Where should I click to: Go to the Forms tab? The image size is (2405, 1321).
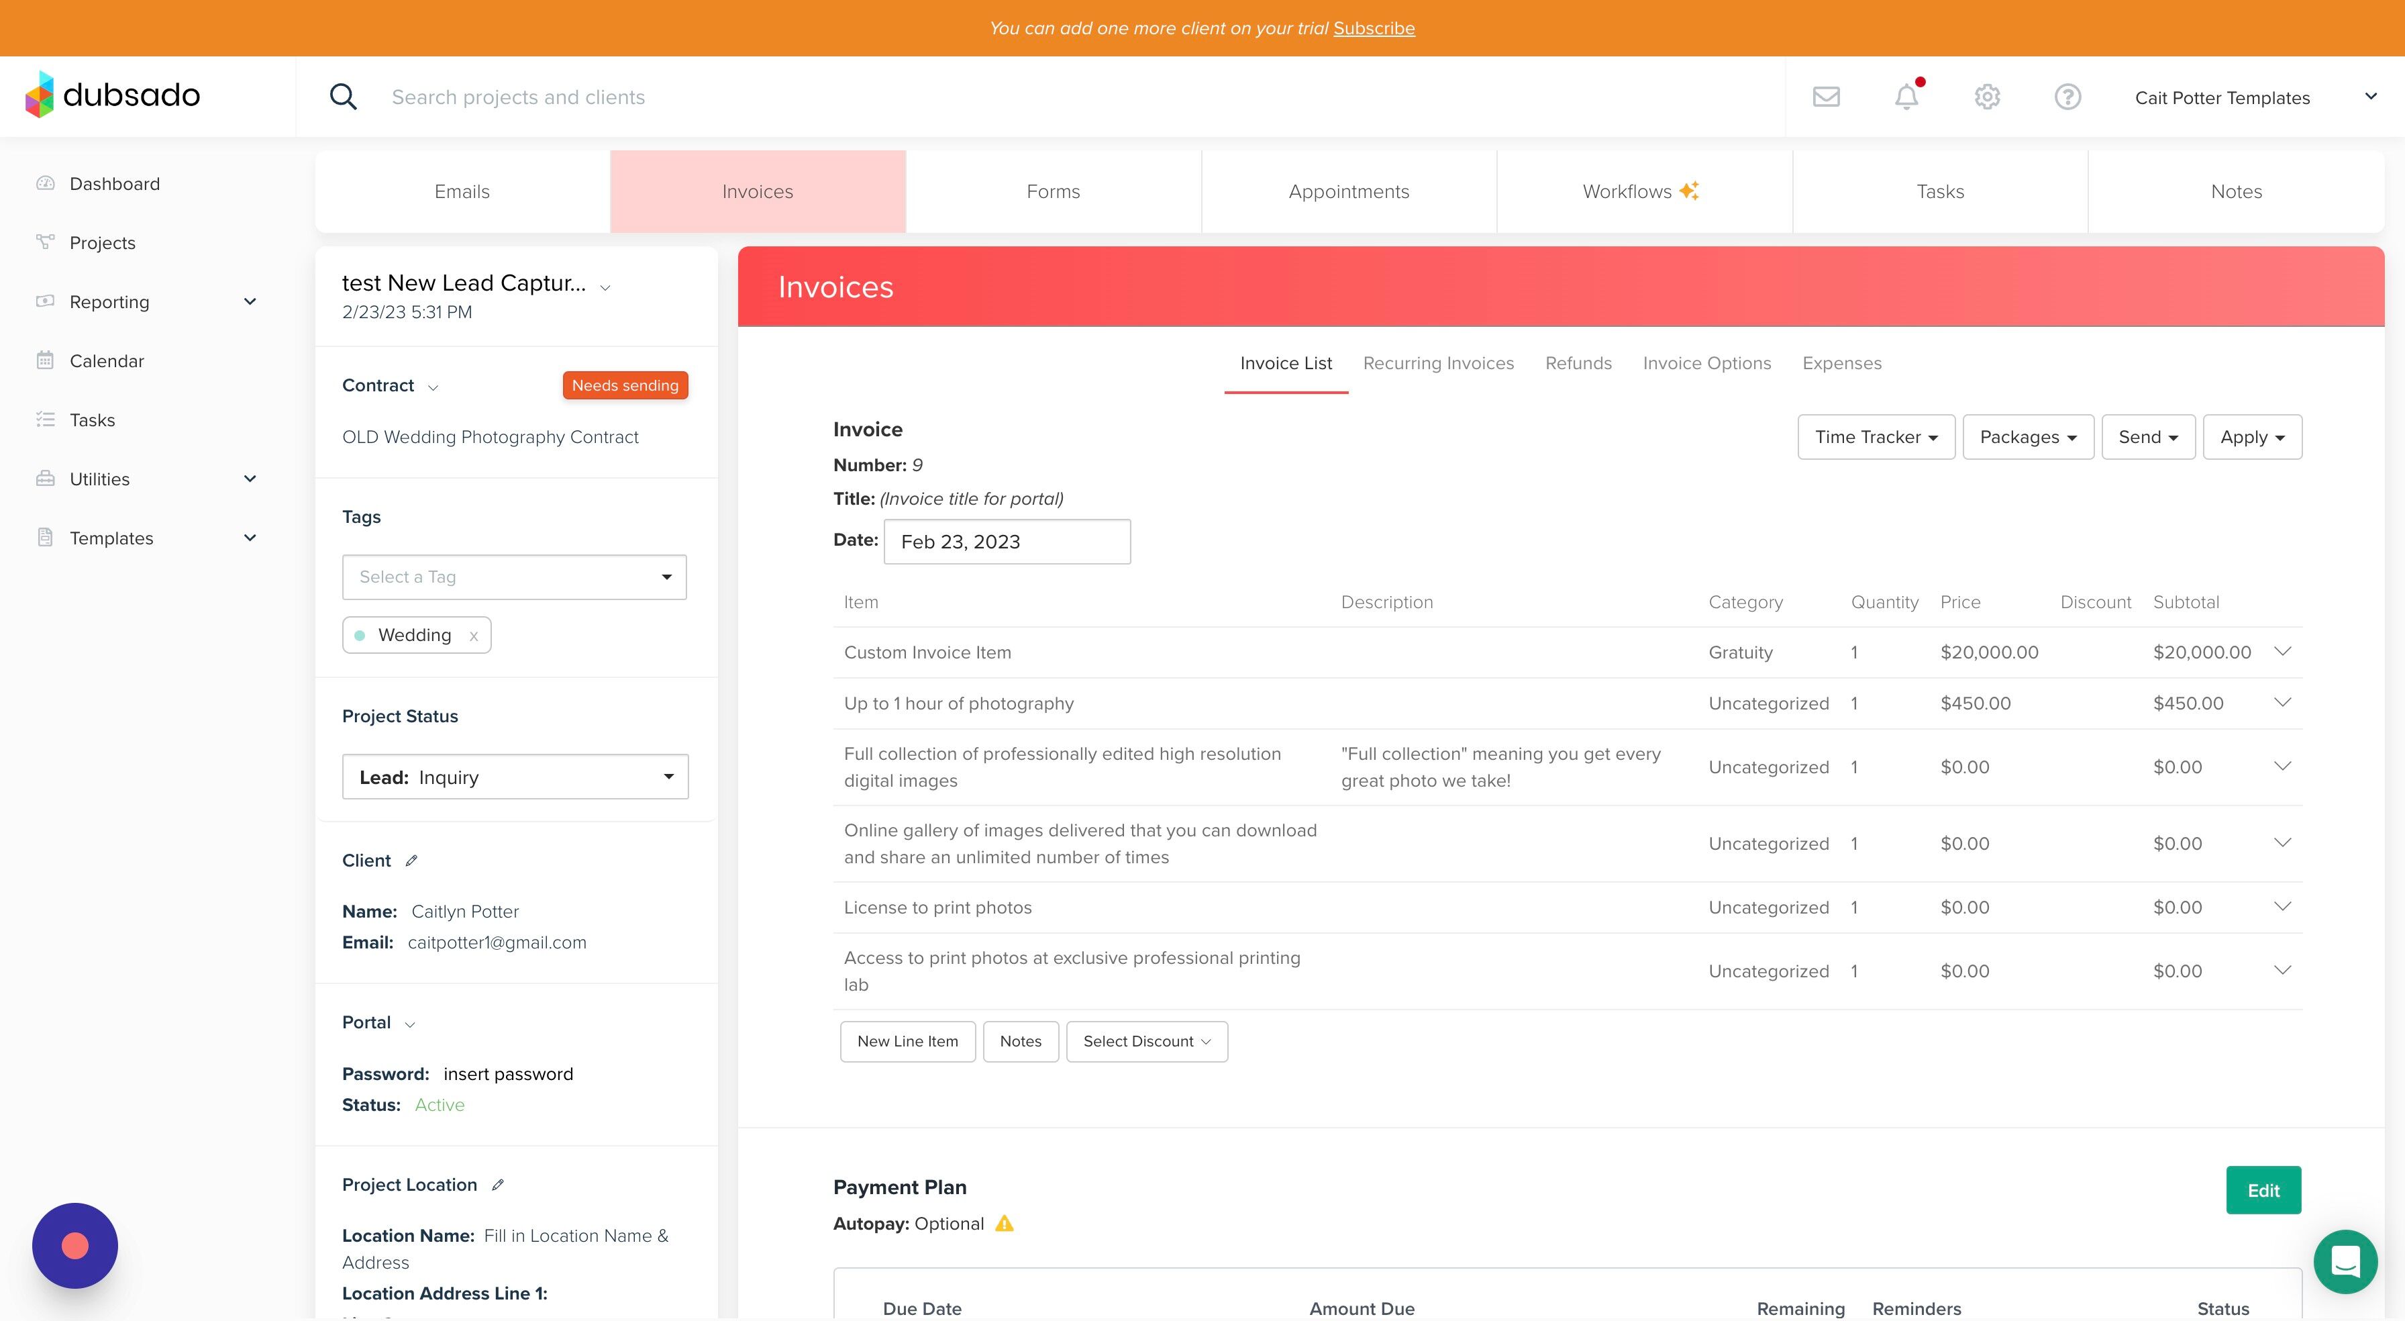click(1052, 191)
